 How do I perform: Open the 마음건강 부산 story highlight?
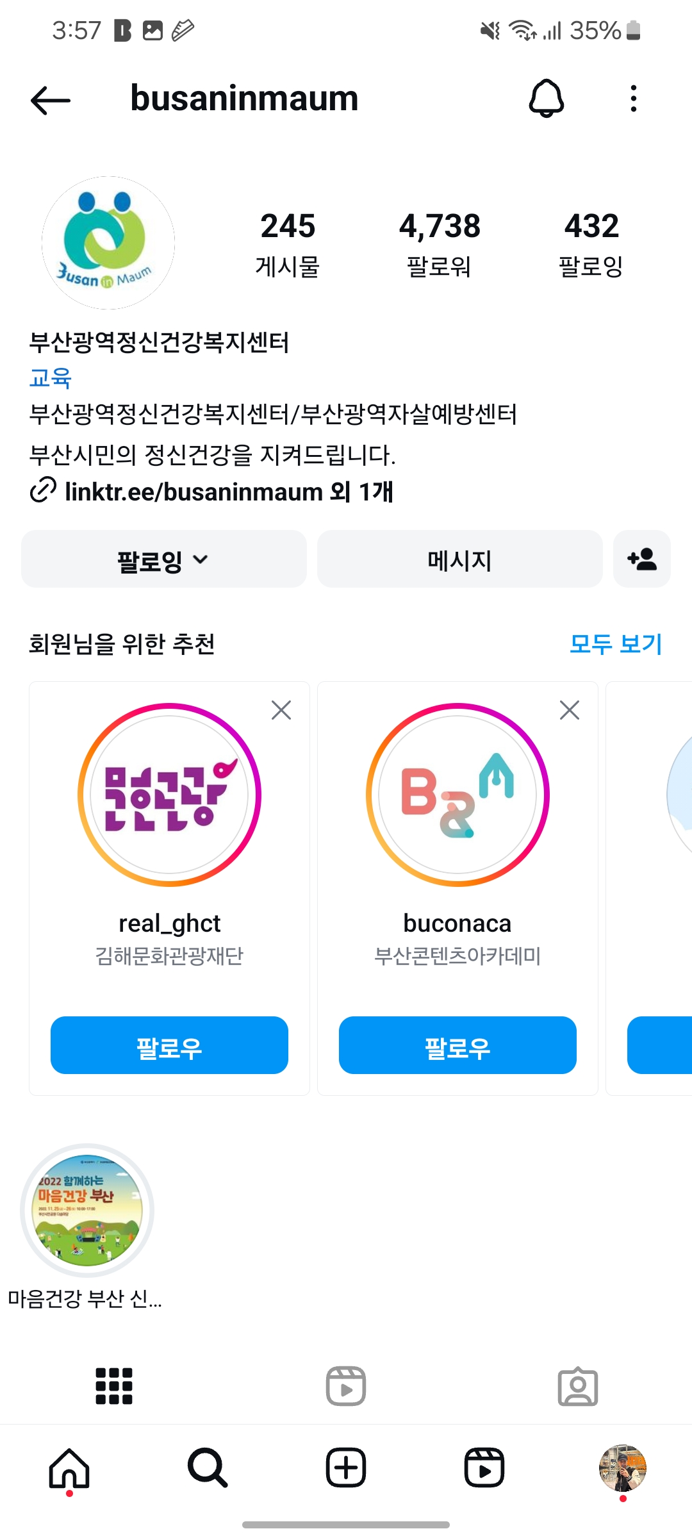pyautogui.click(x=87, y=1210)
